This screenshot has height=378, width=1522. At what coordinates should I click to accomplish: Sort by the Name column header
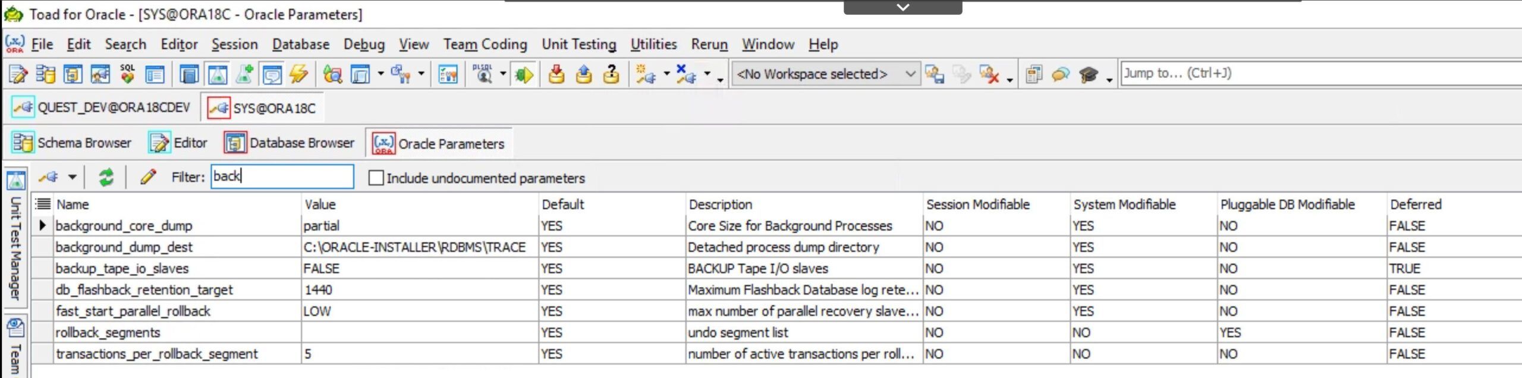click(x=177, y=204)
